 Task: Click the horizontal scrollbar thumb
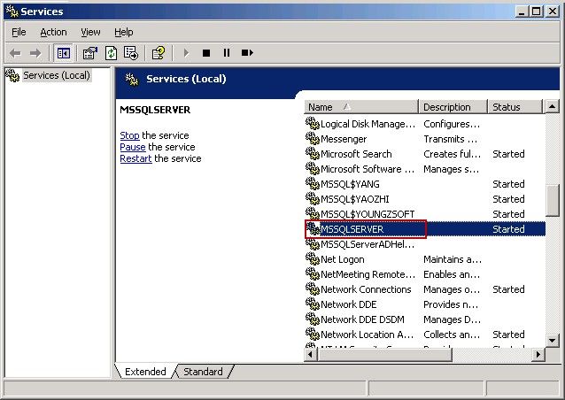[384, 354]
